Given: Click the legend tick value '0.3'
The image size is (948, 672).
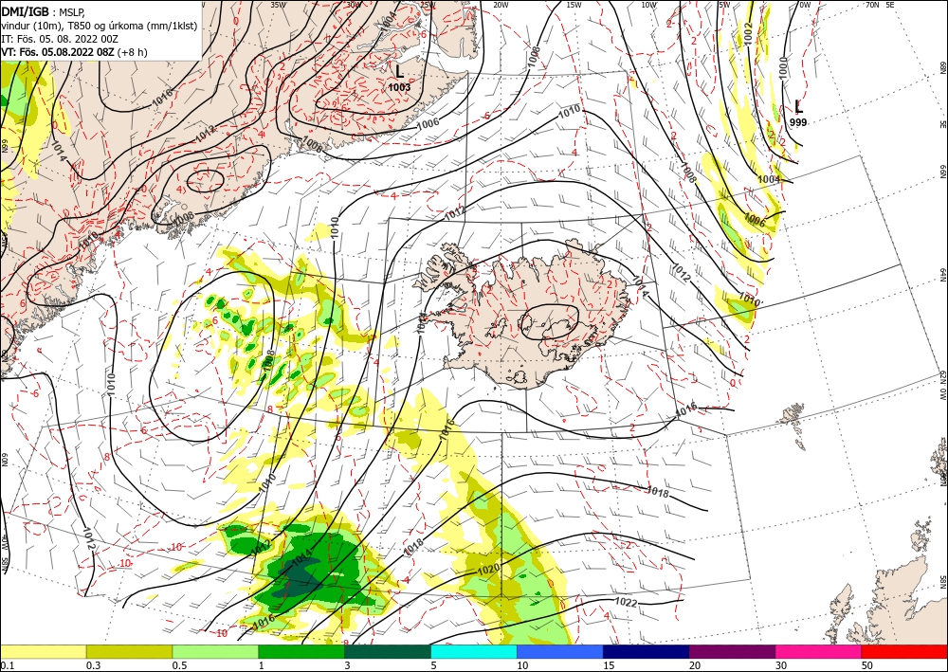Looking at the screenshot, I should tap(93, 665).
